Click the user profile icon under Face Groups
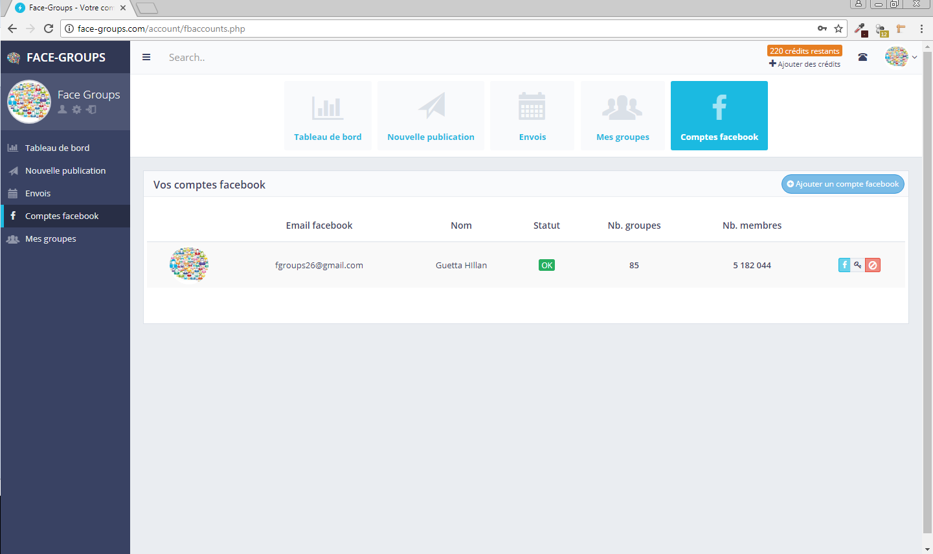933x554 pixels. (62, 110)
